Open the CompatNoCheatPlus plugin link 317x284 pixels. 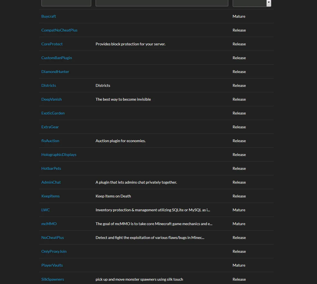coord(59,30)
